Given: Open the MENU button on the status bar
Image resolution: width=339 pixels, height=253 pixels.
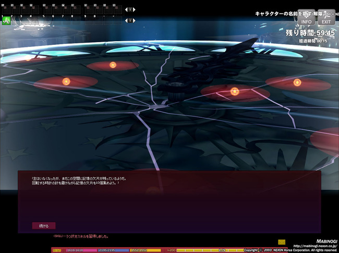Looking at the screenshot, I should click(x=57, y=250).
